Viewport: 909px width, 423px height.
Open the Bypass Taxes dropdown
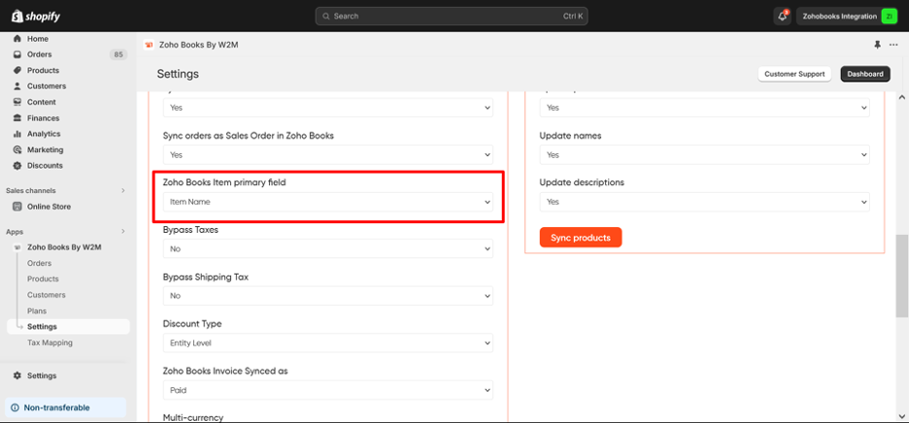(x=327, y=249)
